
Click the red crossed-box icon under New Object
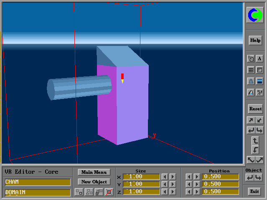coord(109,192)
